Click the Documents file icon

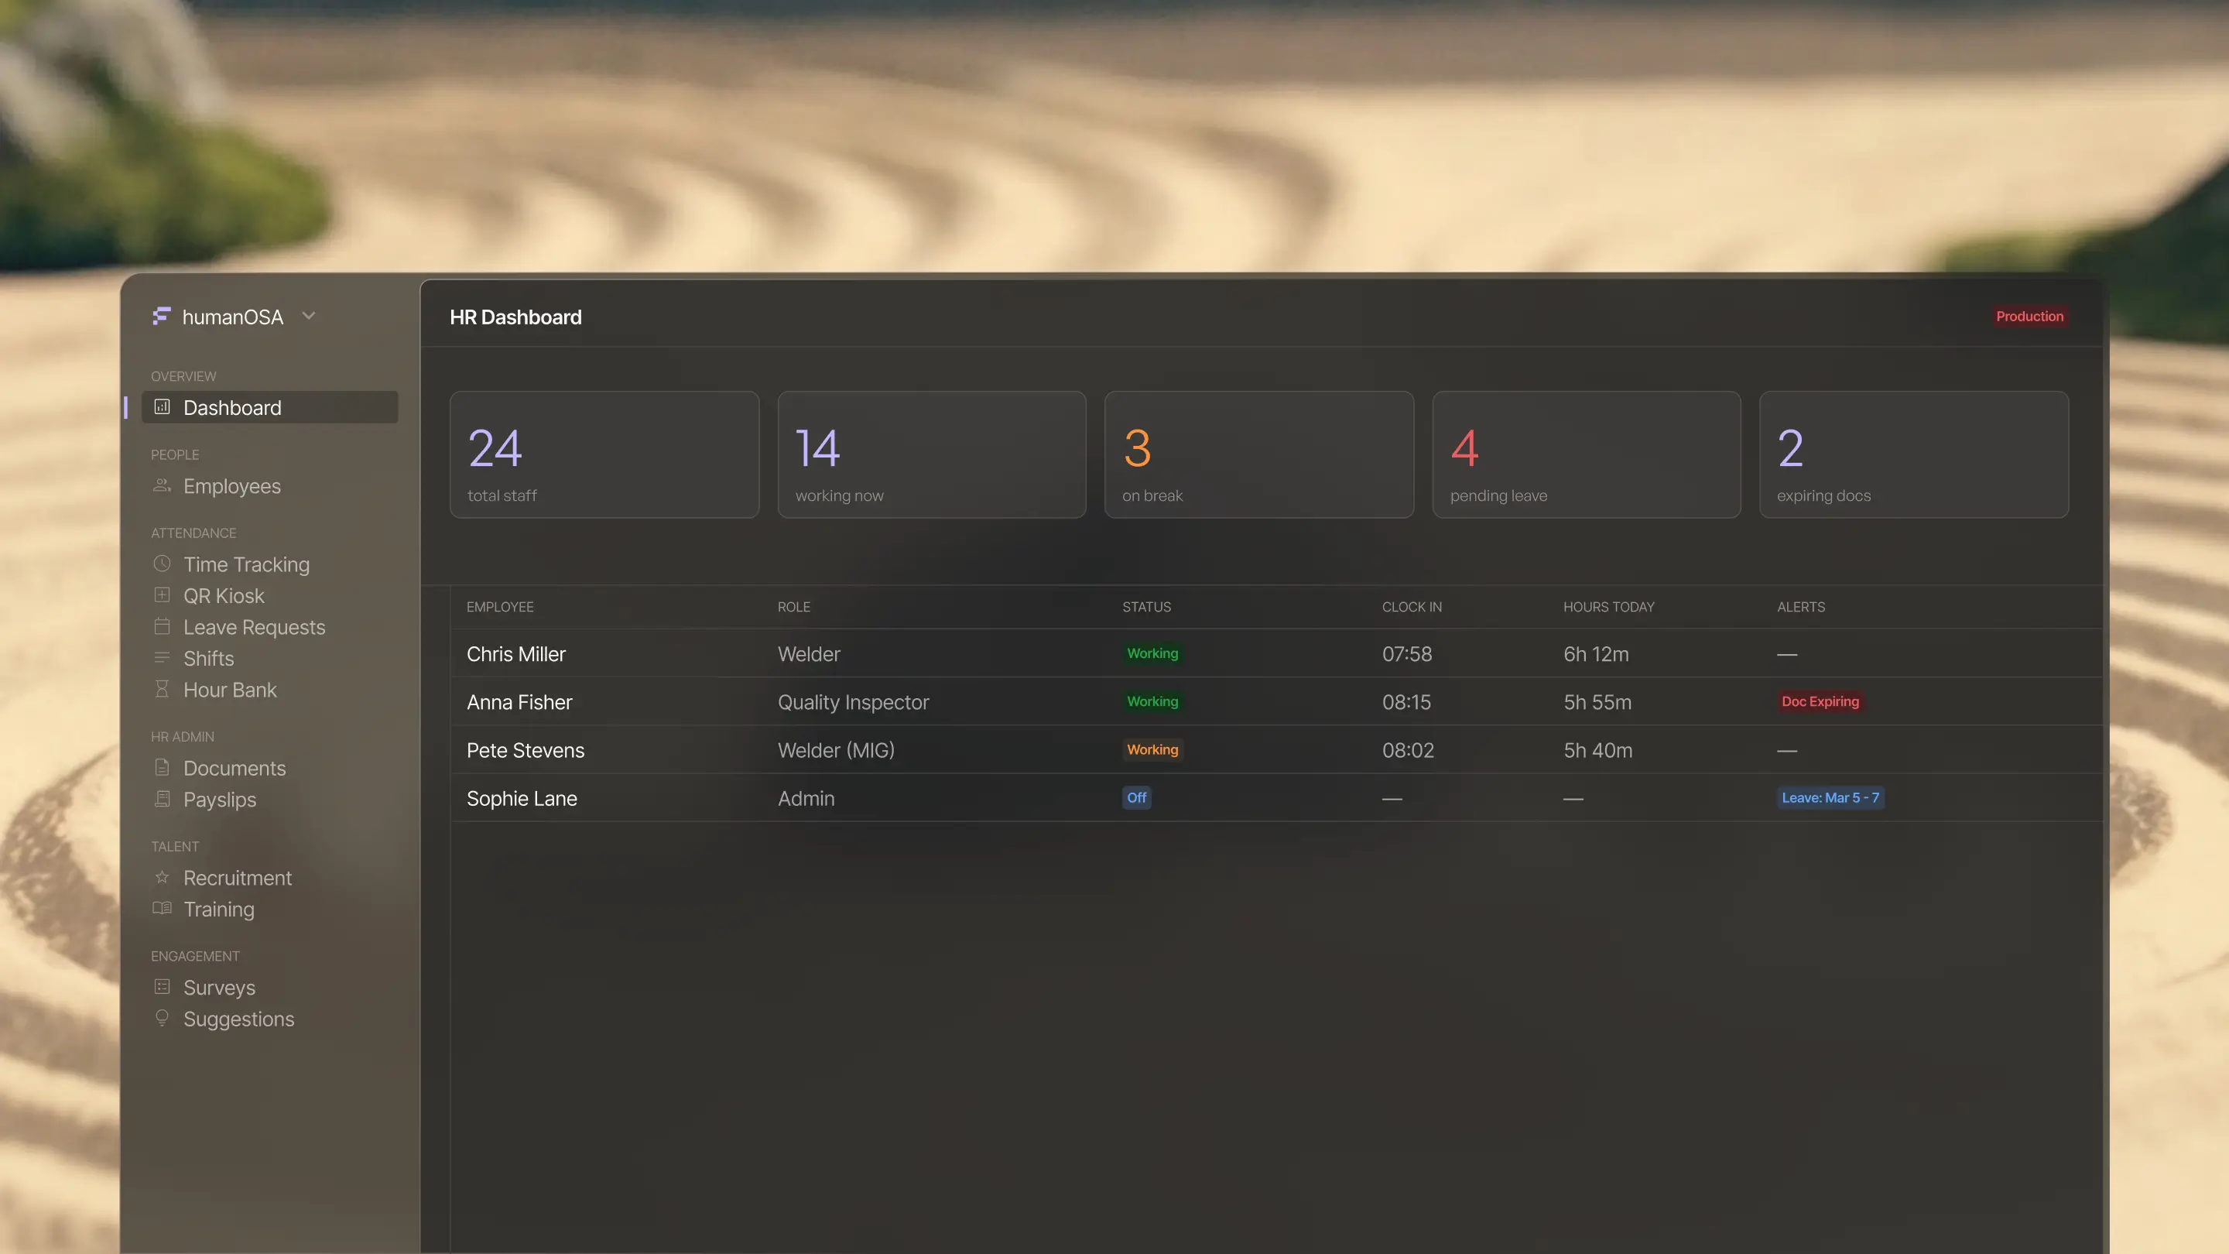pyautogui.click(x=162, y=768)
